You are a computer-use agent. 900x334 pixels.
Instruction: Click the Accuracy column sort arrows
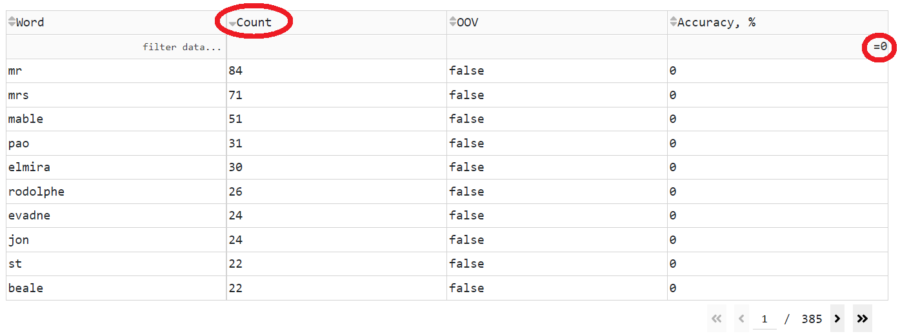click(x=673, y=23)
